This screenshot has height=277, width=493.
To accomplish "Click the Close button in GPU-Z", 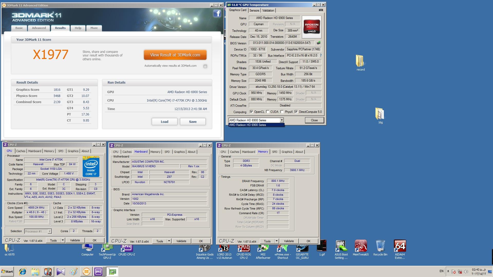I will click(314, 120).
